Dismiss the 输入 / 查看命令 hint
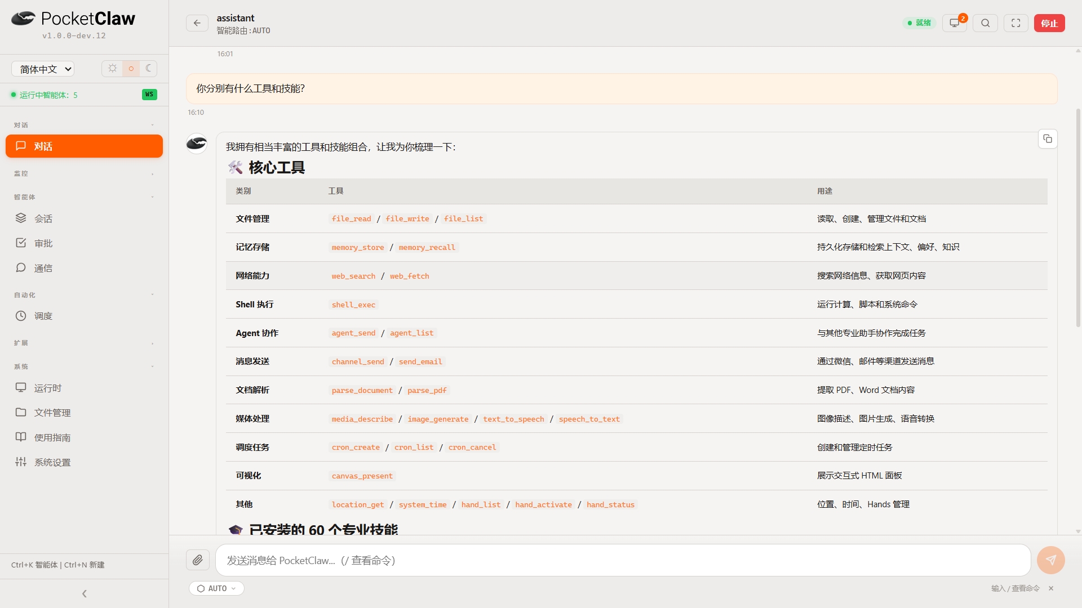This screenshot has height=608, width=1082. 1051,588
